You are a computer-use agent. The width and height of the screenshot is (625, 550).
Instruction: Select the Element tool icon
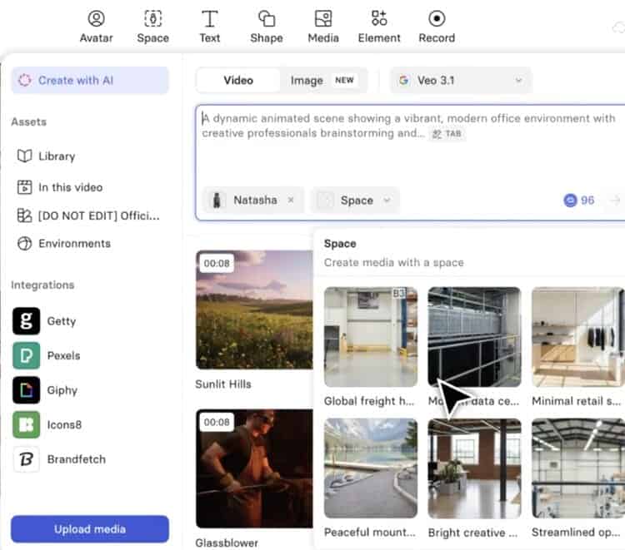click(x=379, y=26)
